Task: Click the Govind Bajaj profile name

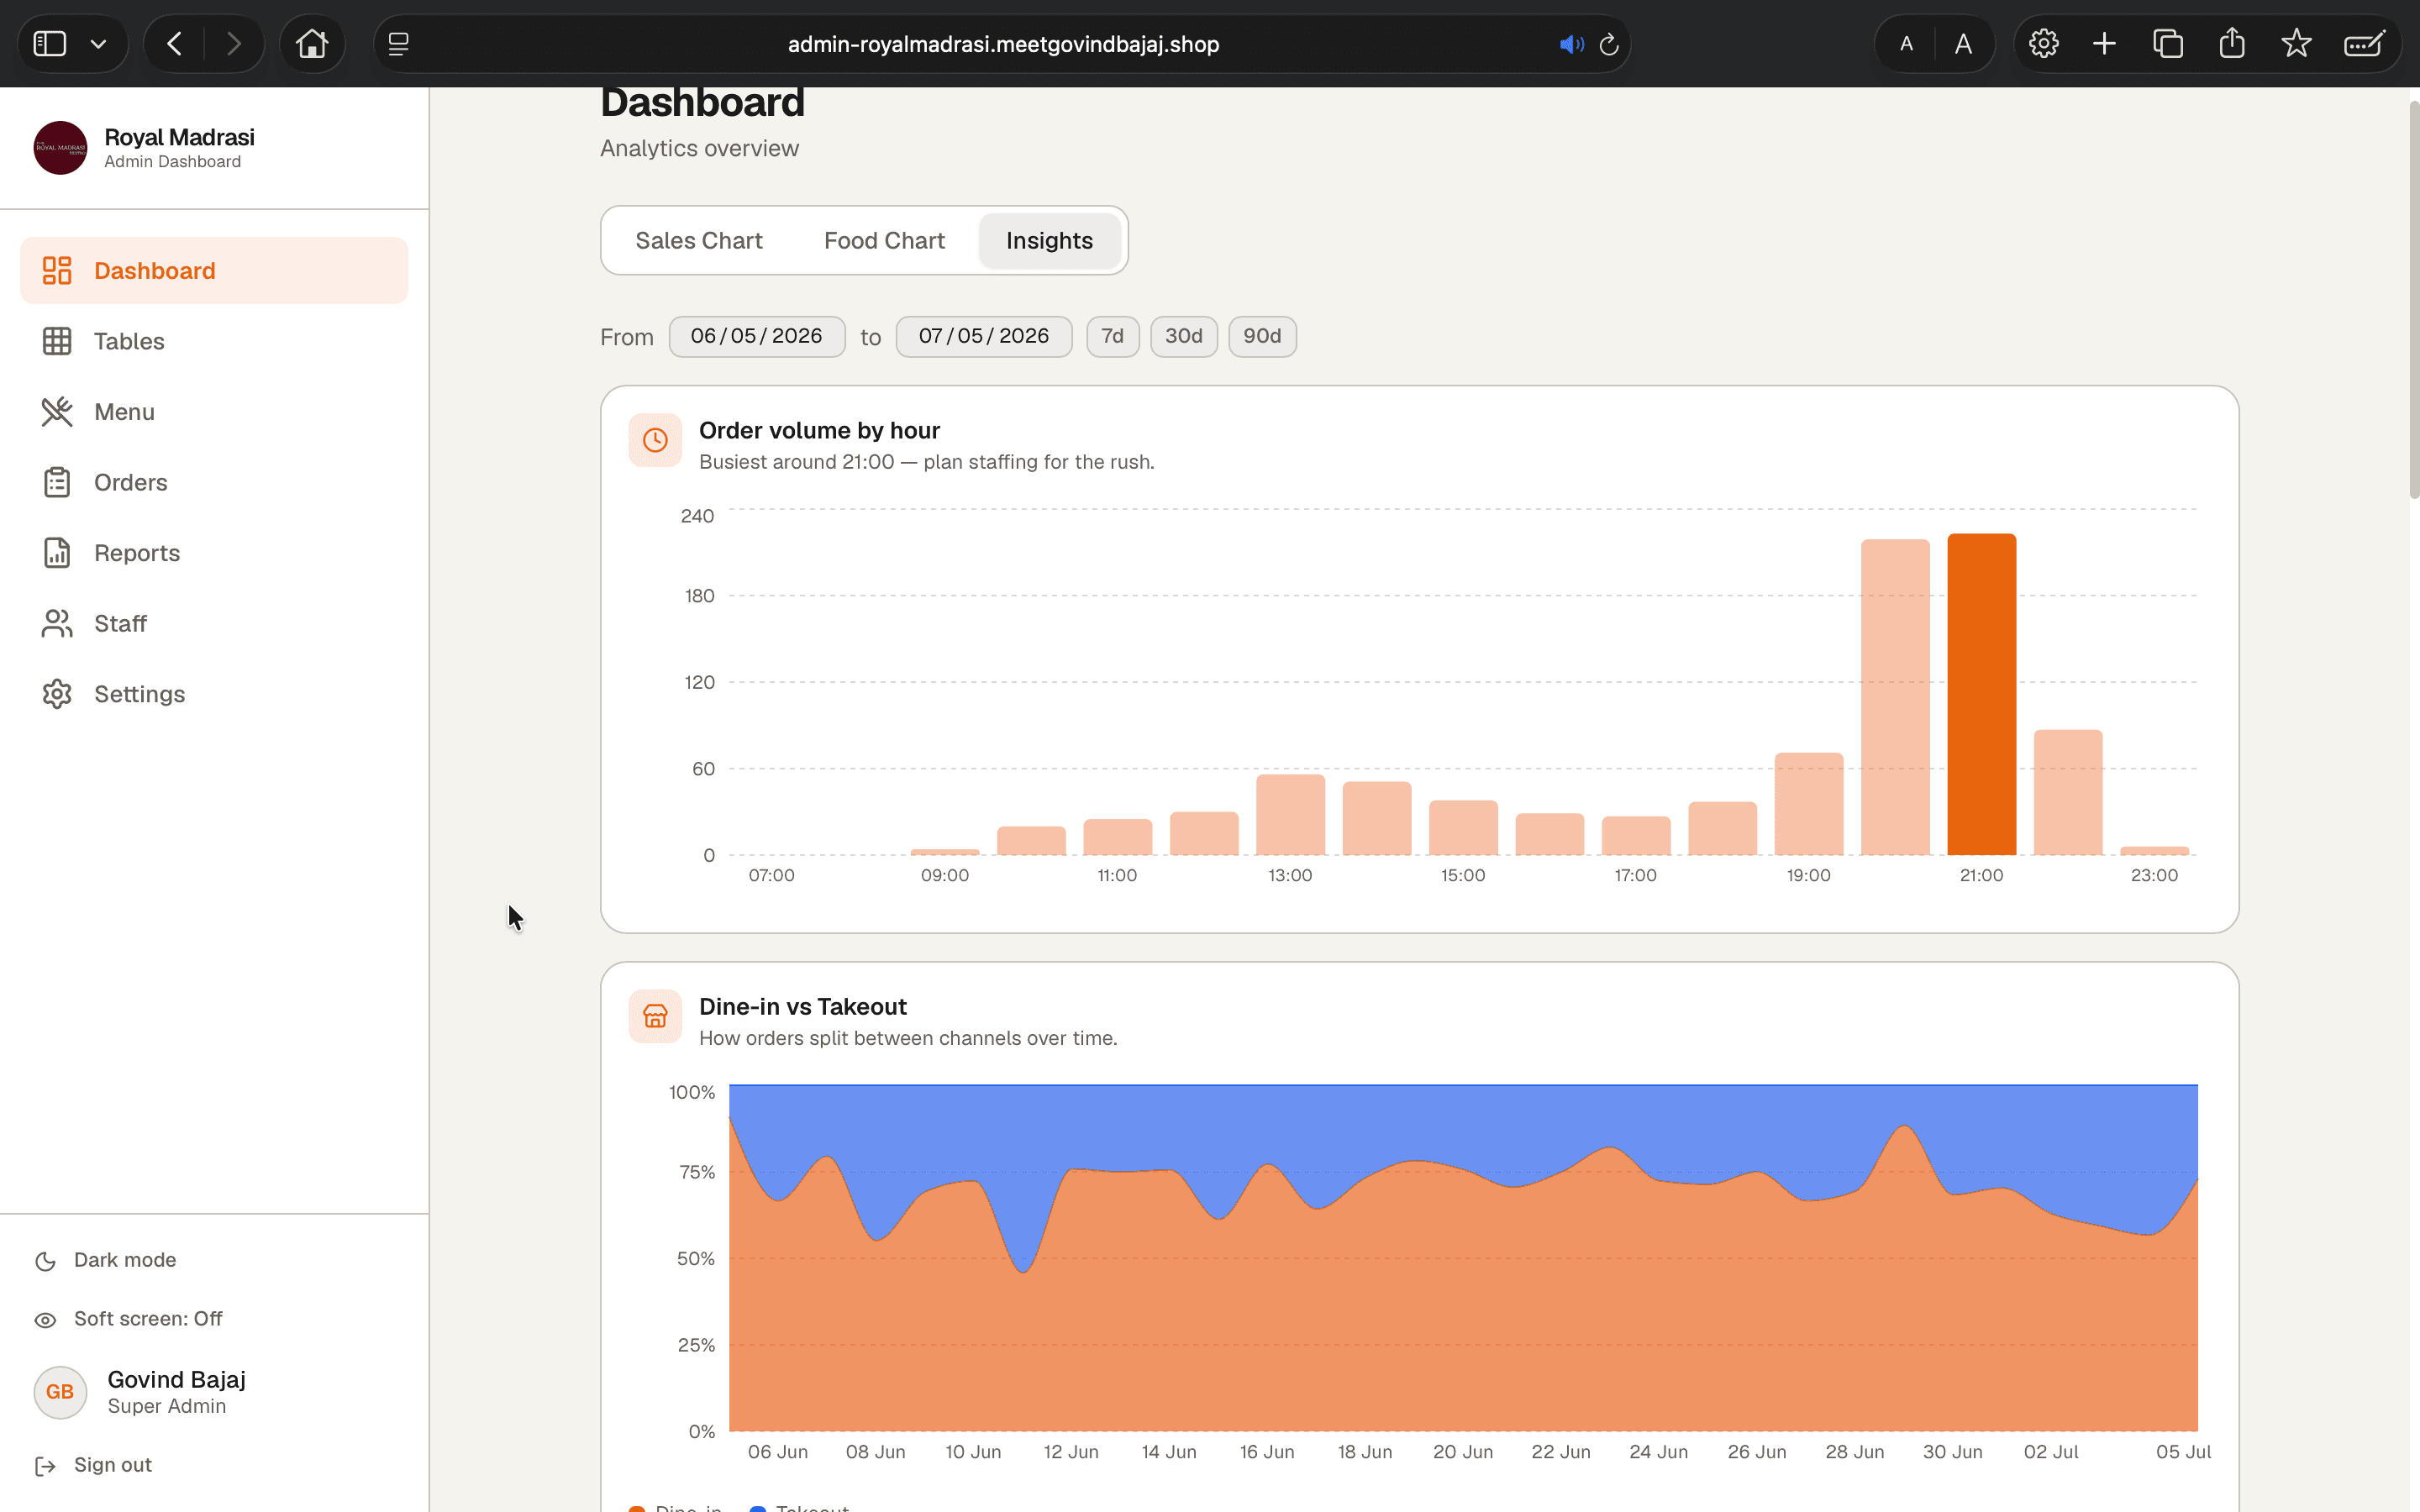Action: tap(176, 1380)
